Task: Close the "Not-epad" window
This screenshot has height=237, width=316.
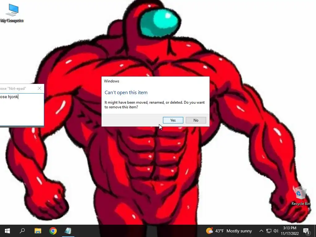Action: click(x=39, y=88)
